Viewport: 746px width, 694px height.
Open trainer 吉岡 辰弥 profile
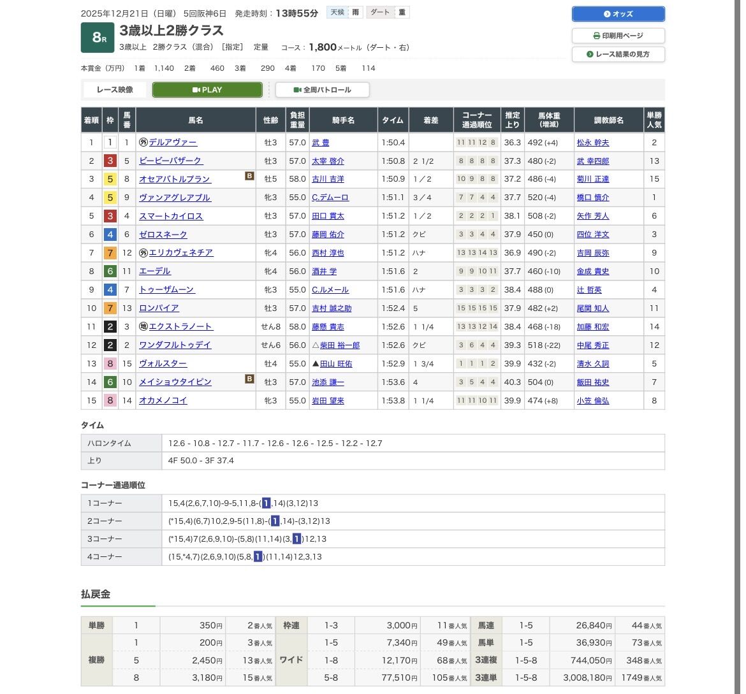point(593,253)
